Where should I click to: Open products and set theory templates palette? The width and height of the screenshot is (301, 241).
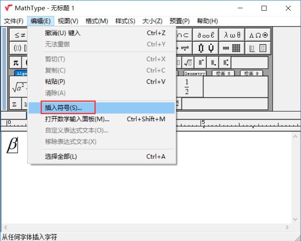pyautogui.click(x=206, y=48)
